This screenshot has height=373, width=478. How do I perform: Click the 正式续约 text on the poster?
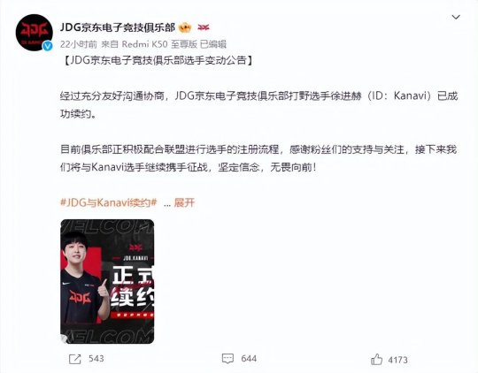tap(132, 285)
